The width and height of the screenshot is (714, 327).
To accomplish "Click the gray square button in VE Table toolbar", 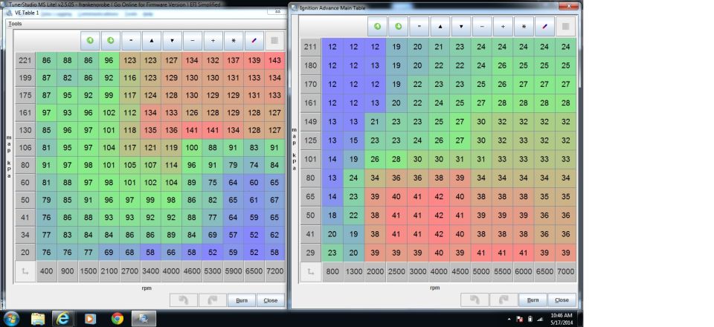I will tap(274, 40).
